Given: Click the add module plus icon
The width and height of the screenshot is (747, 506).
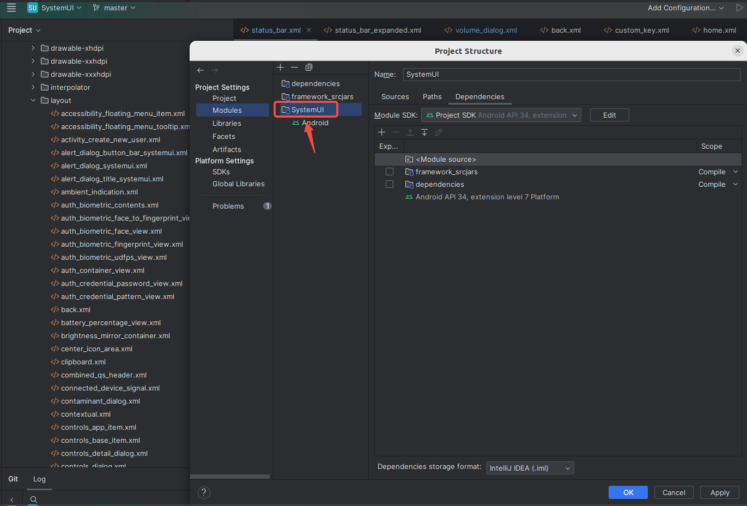Looking at the screenshot, I should click(280, 67).
